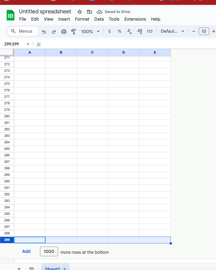The width and height of the screenshot is (216, 270).
Task: Click the Add rows button
Action: 26,252
